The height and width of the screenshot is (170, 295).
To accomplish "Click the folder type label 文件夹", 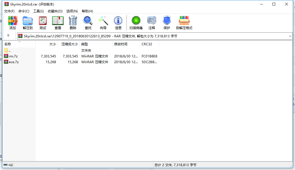I will [86, 51].
